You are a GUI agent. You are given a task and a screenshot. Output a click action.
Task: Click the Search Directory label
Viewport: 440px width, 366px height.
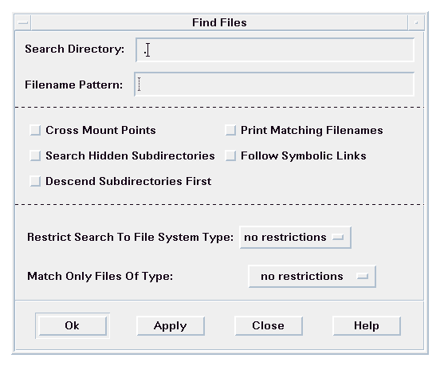(x=75, y=49)
